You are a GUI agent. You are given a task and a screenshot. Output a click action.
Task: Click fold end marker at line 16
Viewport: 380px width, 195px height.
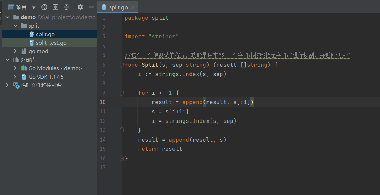coord(122,158)
